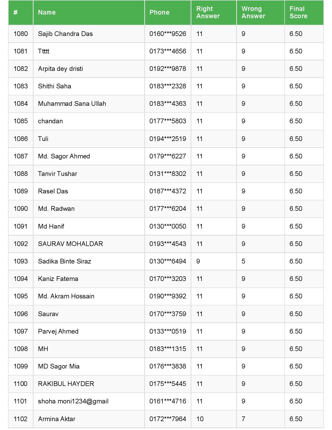This screenshot has width=332, height=430.
Task: Click the SAURAV MOHALDAR name cell
Action: point(70,244)
